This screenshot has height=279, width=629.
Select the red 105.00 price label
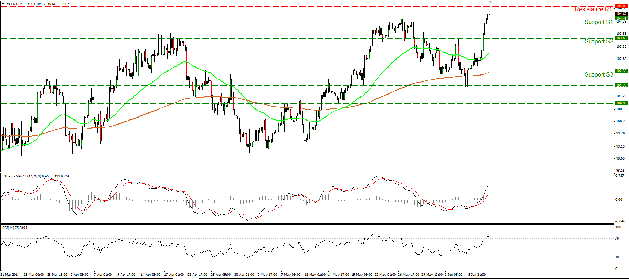click(621, 6)
